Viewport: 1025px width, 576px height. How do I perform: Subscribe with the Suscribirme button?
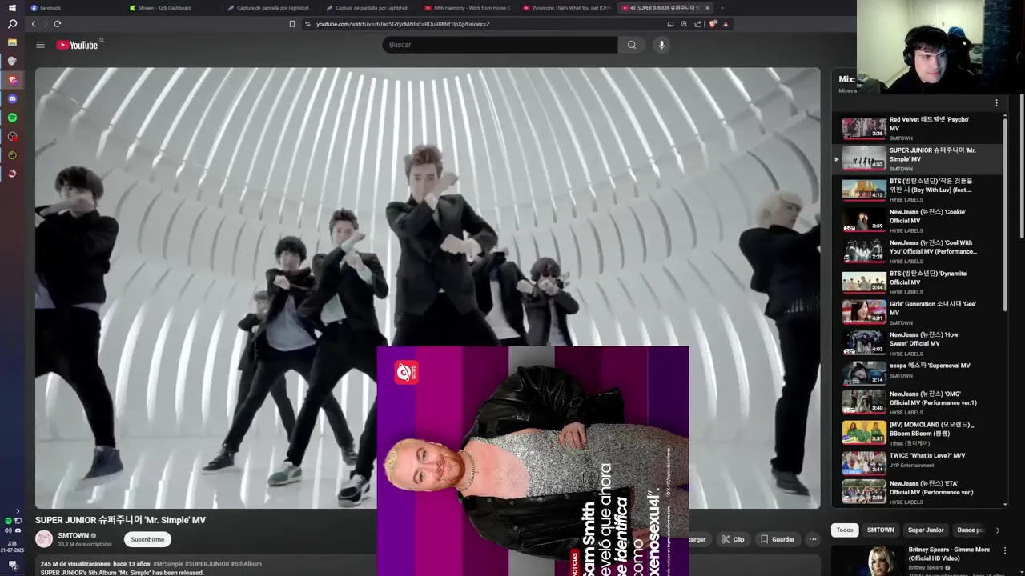(147, 539)
